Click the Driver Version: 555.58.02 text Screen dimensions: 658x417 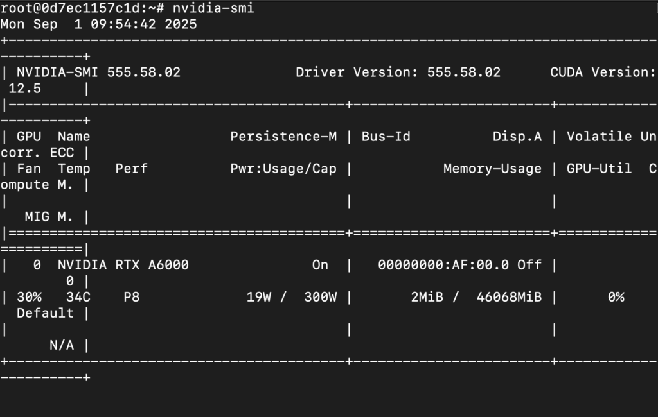tap(398, 72)
